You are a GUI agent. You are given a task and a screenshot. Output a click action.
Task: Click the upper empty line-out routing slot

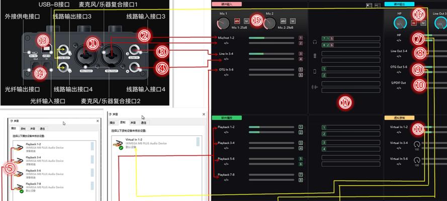tap(350, 54)
